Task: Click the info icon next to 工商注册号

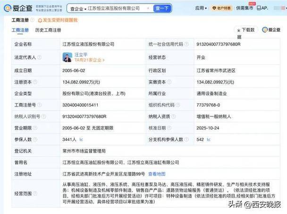Action: 39,105
